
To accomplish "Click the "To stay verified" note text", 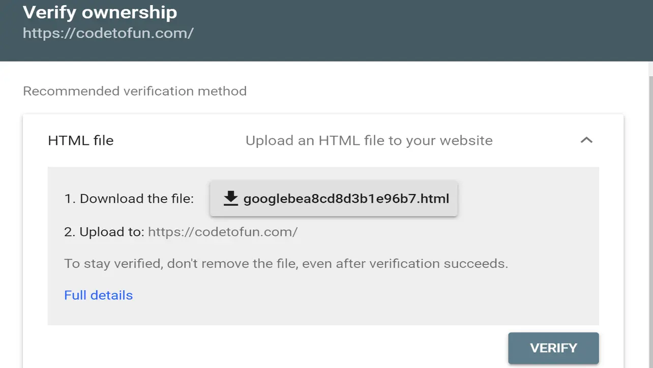I will click(x=286, y=264).
